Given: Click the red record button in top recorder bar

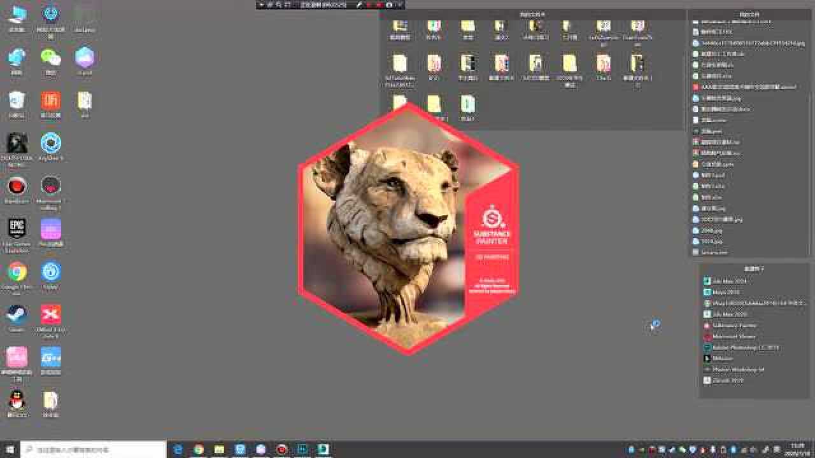Looking at the screenshot, I should (x=379, y=4).
